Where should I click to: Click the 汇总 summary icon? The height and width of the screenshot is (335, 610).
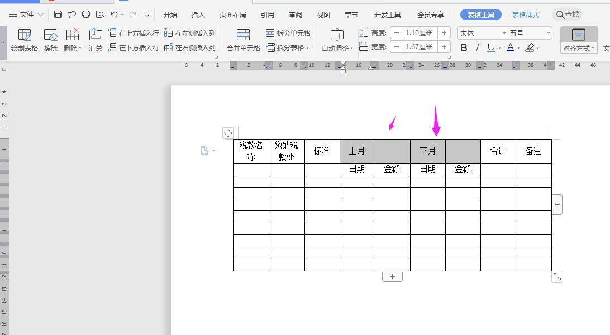click(95, 39)
